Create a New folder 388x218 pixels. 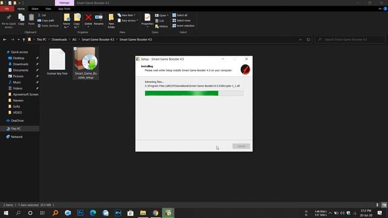pyautogui.click(x=111, y=21)
